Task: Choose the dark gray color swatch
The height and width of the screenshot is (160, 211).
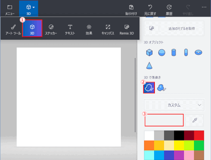Action: (169, 136)
